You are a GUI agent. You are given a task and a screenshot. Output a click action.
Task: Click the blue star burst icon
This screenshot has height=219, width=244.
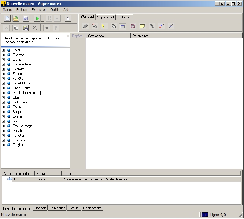click(x=171, y=26)
